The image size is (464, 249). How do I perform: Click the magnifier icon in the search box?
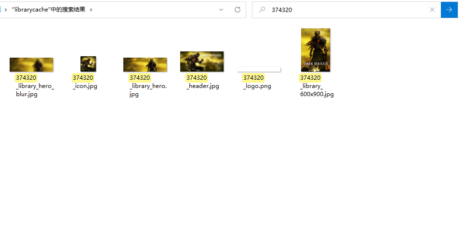tap(262, 10)
